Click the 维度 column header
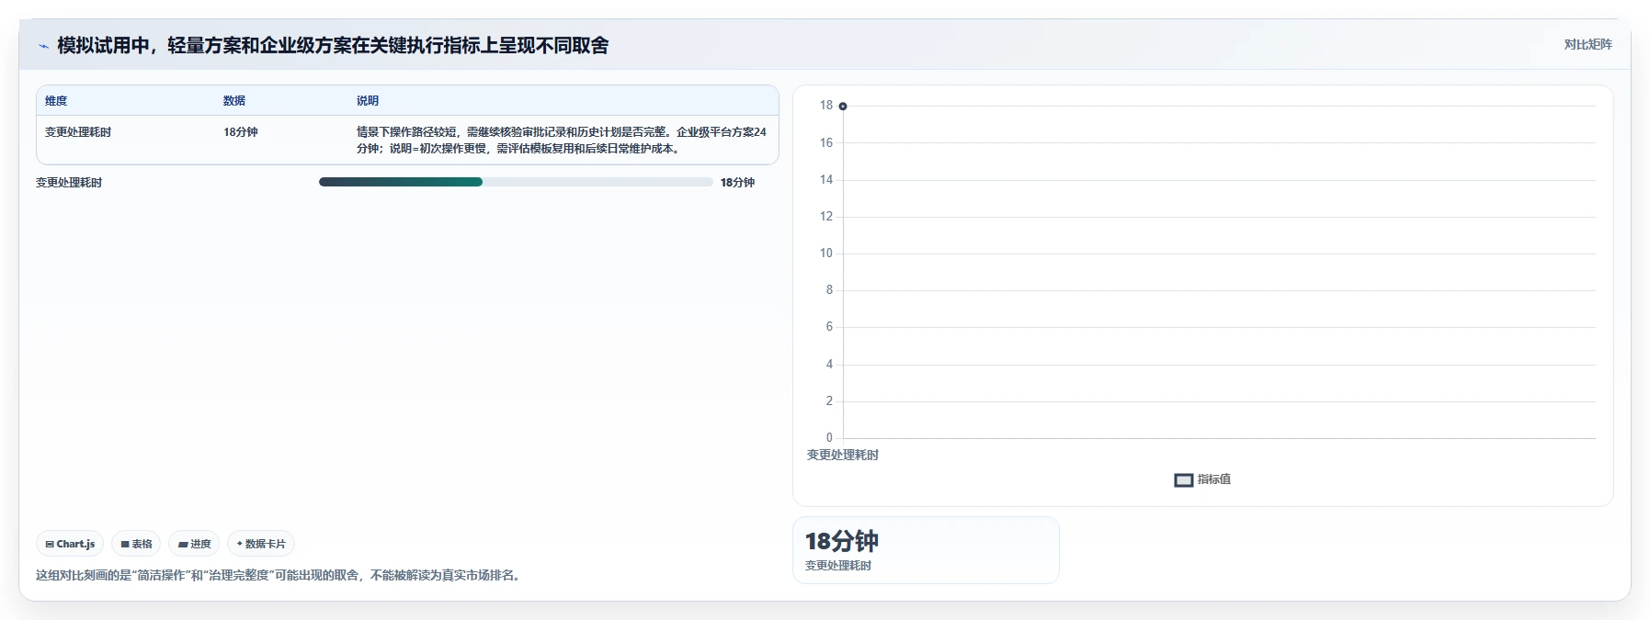The height and width of the screenshot is (620, 1650). pyautogui.click(x=56, y=101)
